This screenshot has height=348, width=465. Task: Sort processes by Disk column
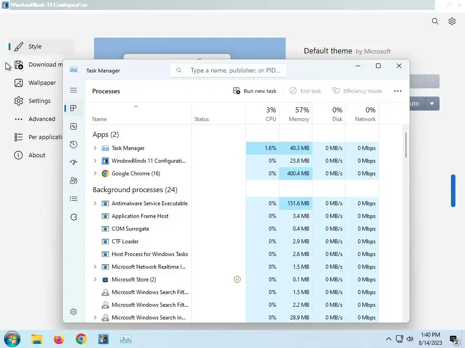[x=329, y=114]
